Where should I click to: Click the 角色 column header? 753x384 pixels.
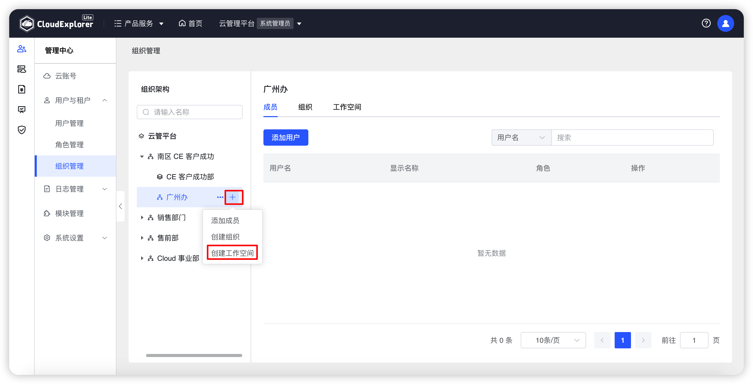[x=543, y=168]
